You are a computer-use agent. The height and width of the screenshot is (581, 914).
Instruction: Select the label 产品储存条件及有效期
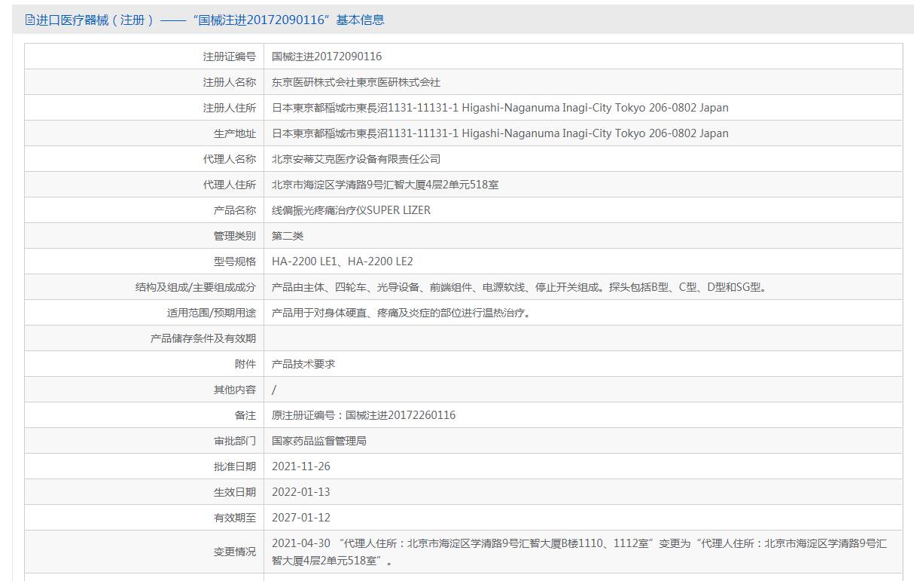pos(203,338)
